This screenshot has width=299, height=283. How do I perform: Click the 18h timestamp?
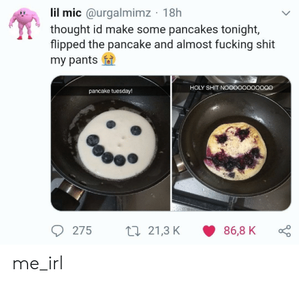coord(172,13)
